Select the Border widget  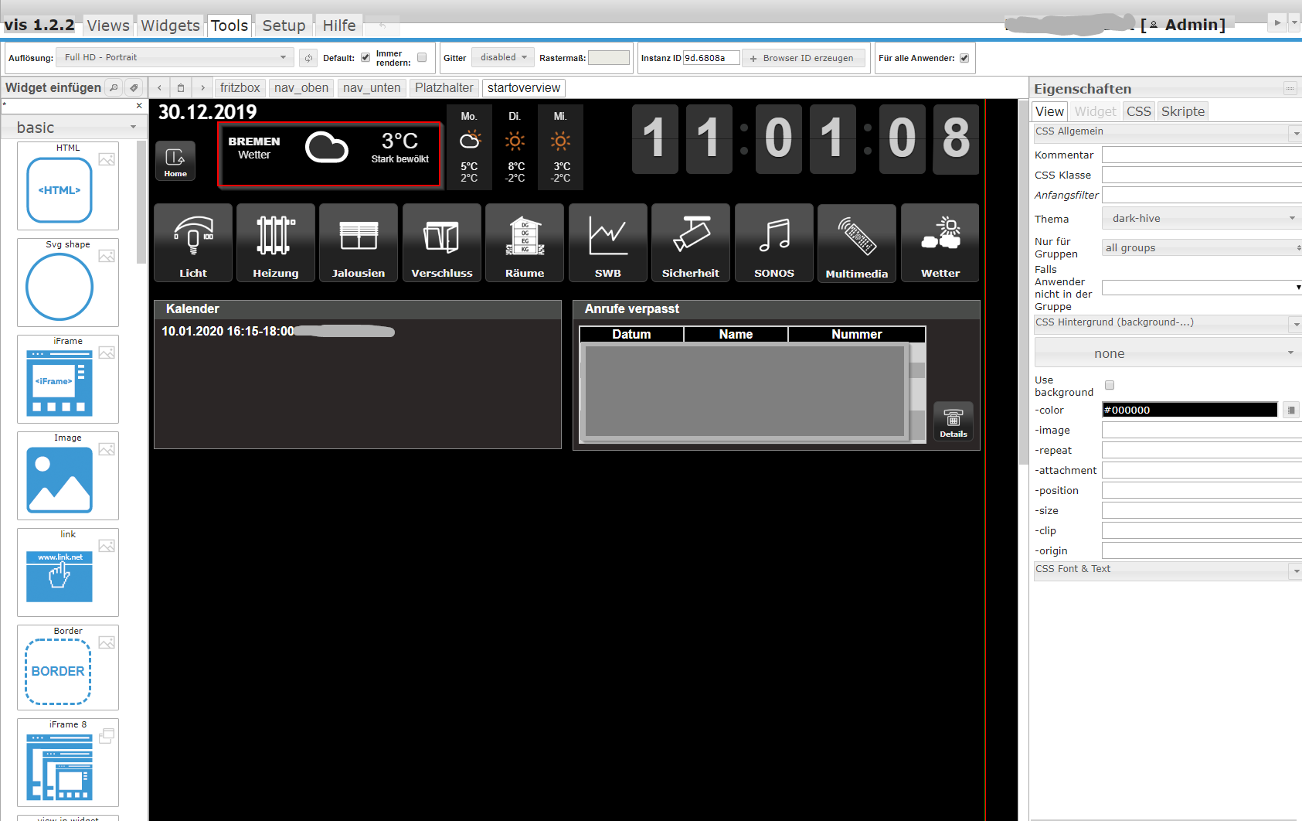coord(68,667)
